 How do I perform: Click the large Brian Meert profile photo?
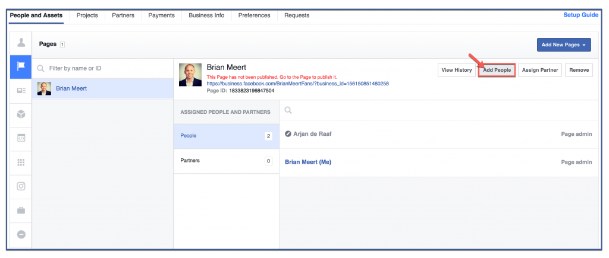click(190, 75)
